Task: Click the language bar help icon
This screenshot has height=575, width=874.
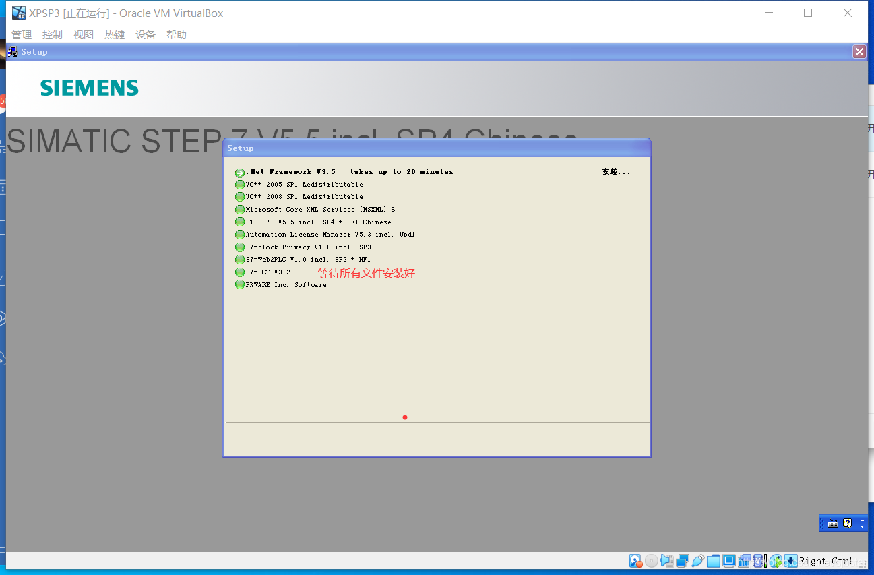Action: 848,523
